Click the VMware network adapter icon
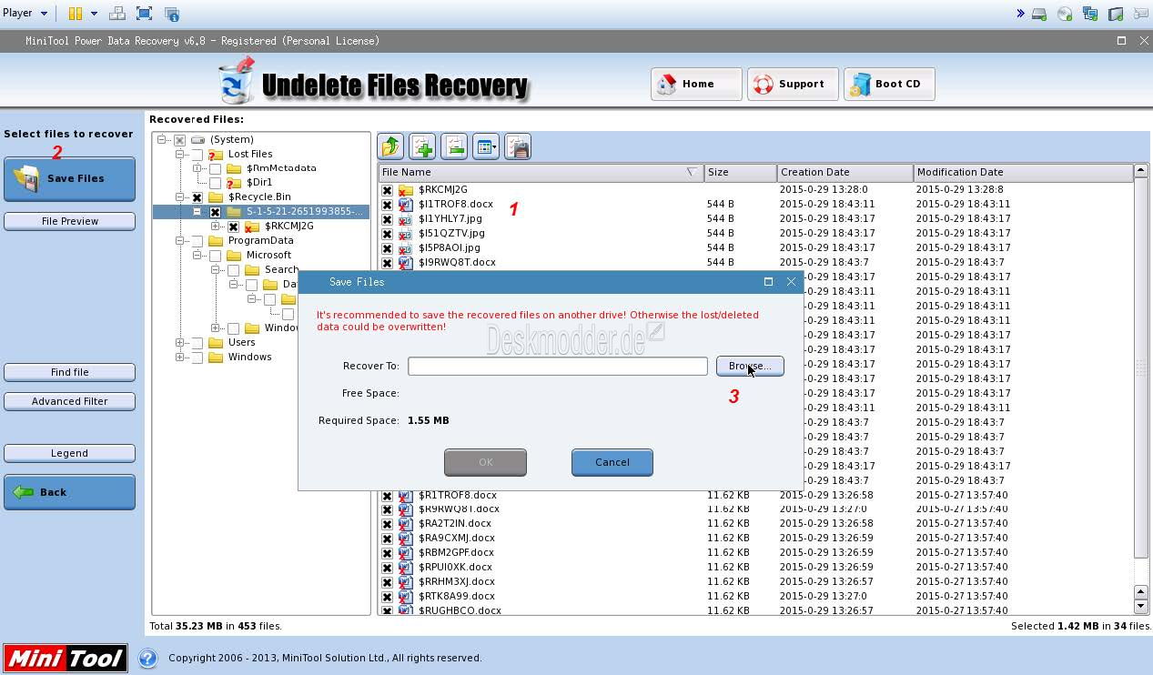 (1090, 14)
